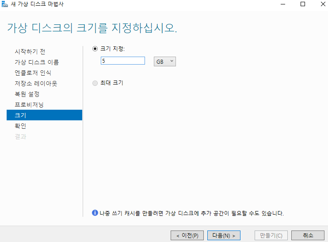Open the GB unit dropdown
Screen dimensions: 328x242
click(x=165, y=61)
